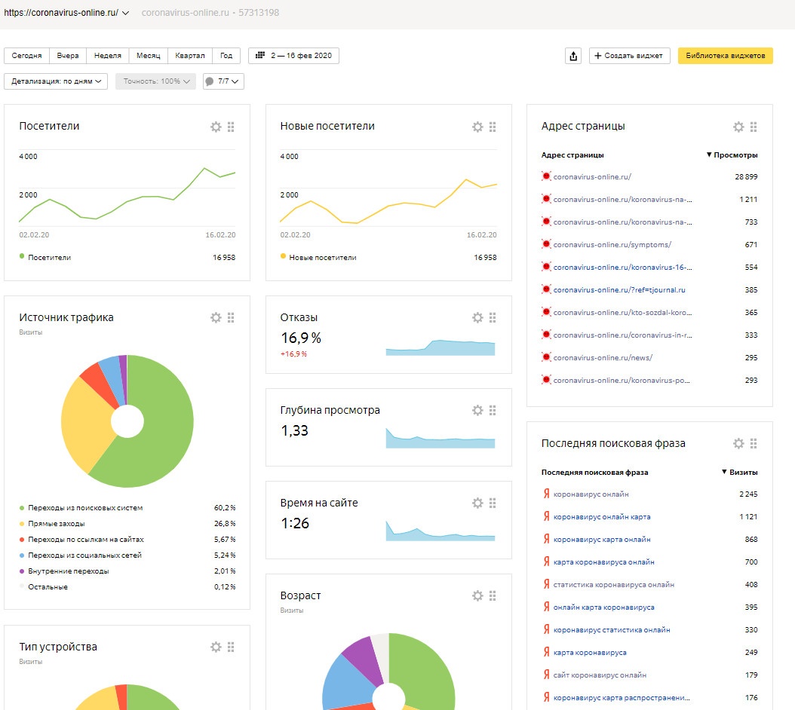Switch to the Квартал period
Screen dimensions: 795x710
pyautogui.click(x=189, y=56)
